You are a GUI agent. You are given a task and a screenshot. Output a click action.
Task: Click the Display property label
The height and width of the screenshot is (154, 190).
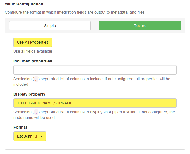[29, 94]
